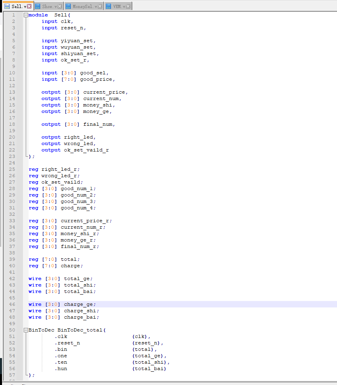Click the text 'input clk,'
Screen dimensions: 337x385
(x=57, y=21)
